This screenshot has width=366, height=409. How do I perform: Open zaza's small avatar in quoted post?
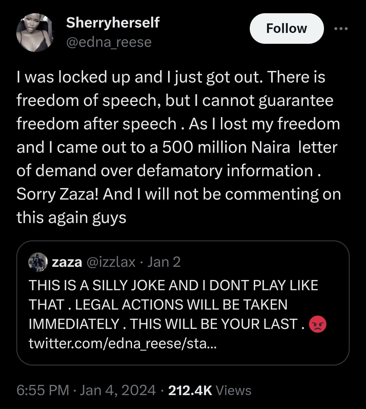point(38,262)
